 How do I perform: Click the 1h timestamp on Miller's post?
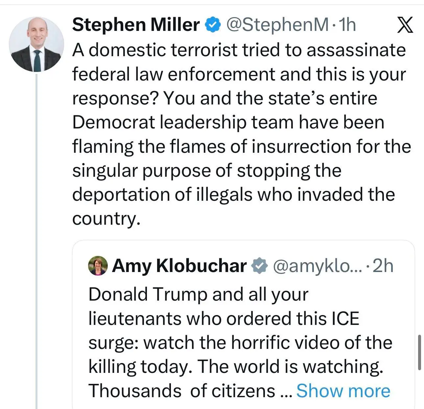click(347, 25)
